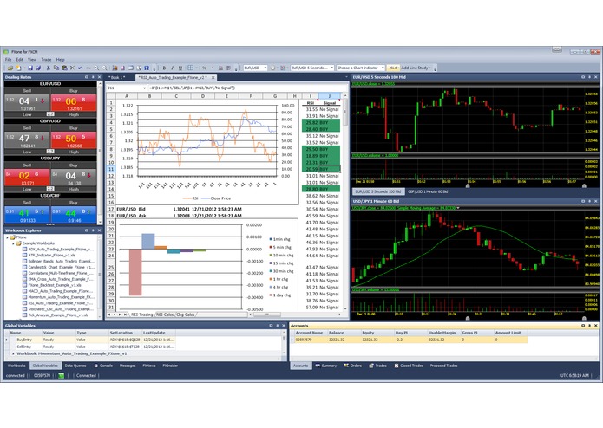Click the Closed Trades tab icon
Viewport: 603px width, 428px height.
397,366
